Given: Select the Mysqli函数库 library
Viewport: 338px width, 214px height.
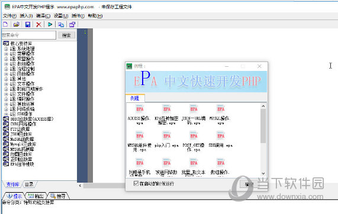Looking at the screenshot, I should click(20, 144).
